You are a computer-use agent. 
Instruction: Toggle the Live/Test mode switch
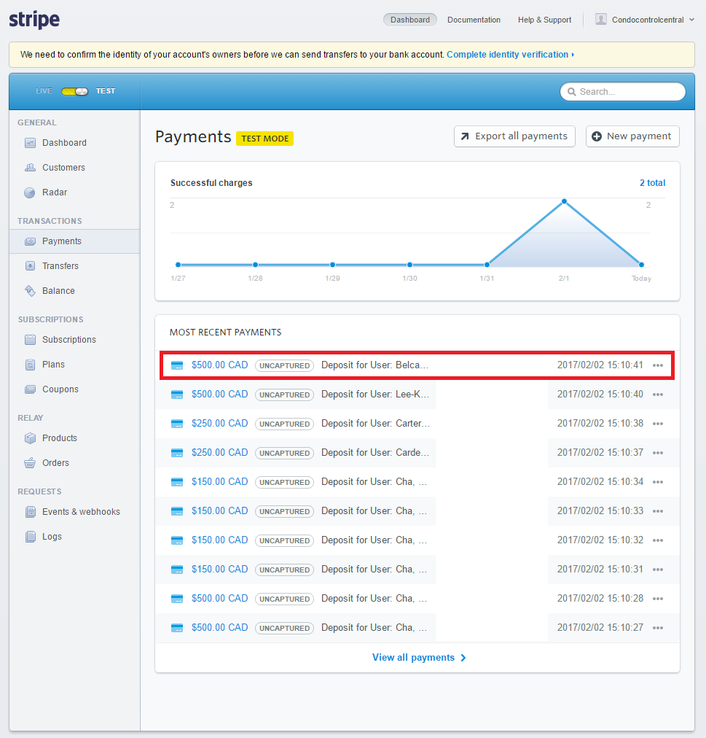[74, 91]
